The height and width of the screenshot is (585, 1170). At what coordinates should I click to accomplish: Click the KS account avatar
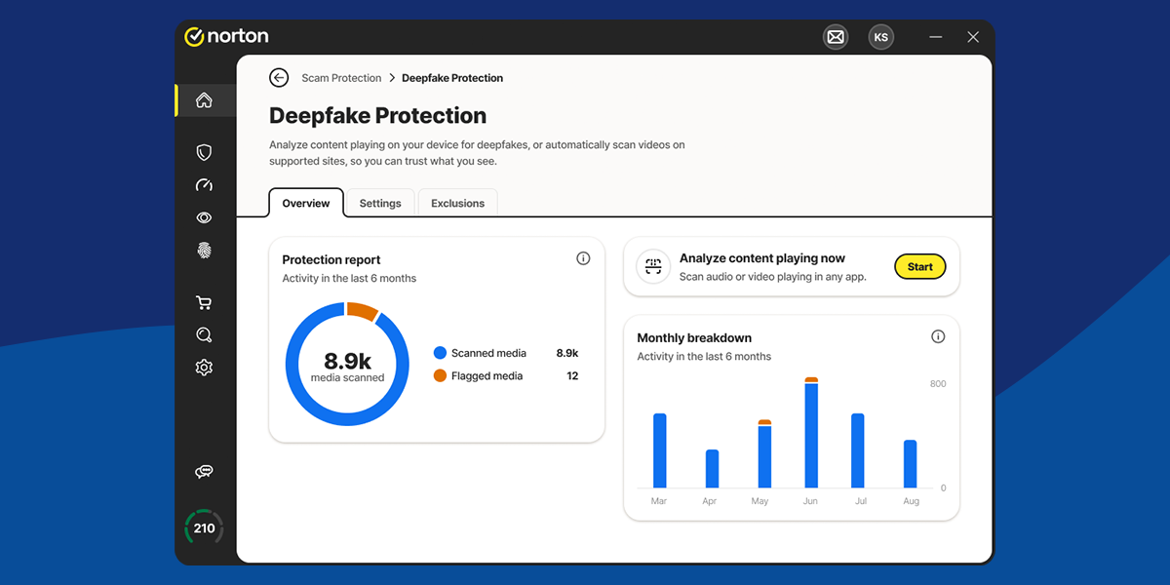[x=880, y=36]
